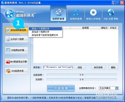
Task: Choose 添加目录下的所有视频文件 menu entry
Action: (45, 35)
